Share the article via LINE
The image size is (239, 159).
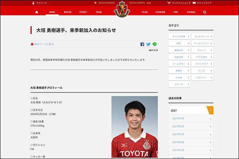(x=155, y=44)
